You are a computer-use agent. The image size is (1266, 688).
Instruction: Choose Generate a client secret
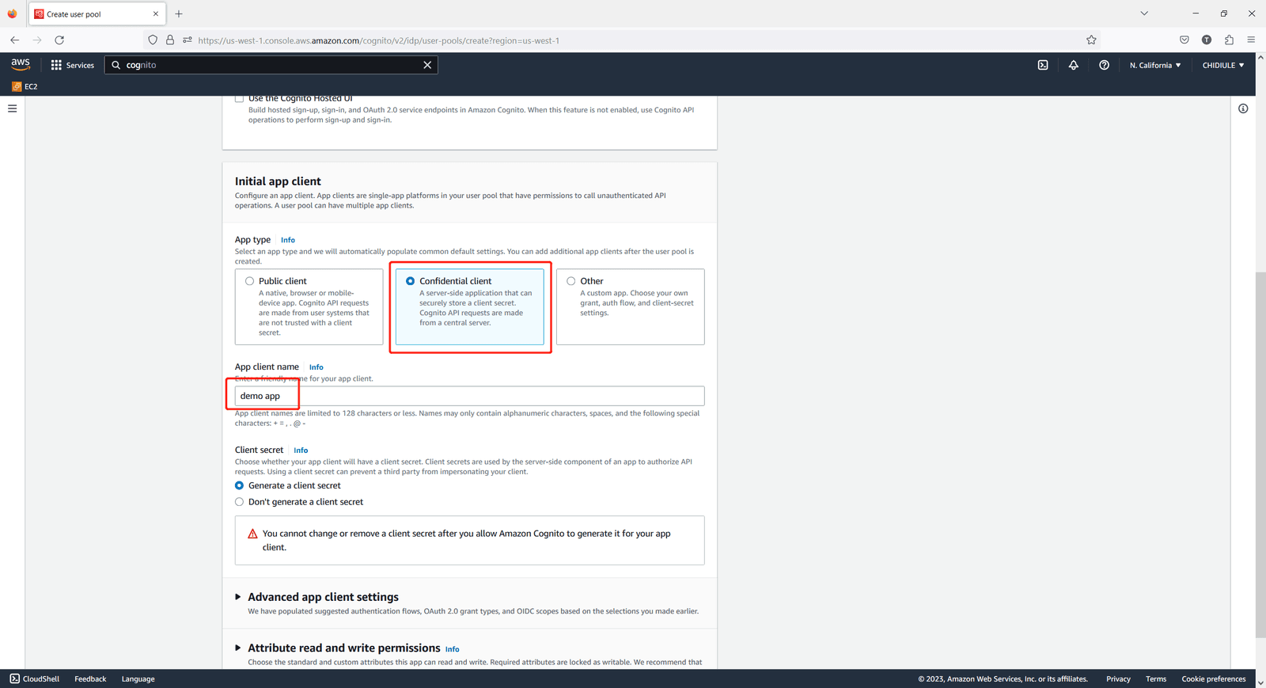(x=239, y=485)
